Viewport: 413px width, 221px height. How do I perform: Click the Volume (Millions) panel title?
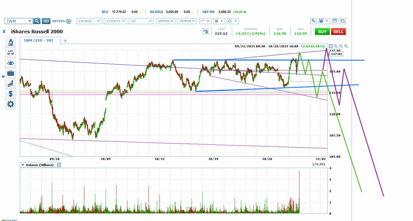click(x=40, y=165)
